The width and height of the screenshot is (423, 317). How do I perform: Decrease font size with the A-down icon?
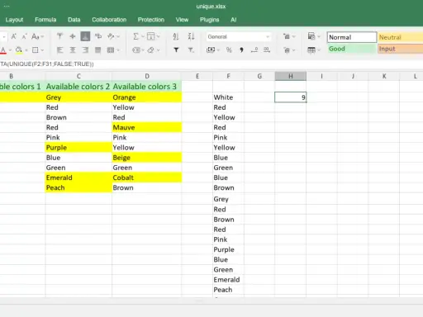[x=24, y=36]
